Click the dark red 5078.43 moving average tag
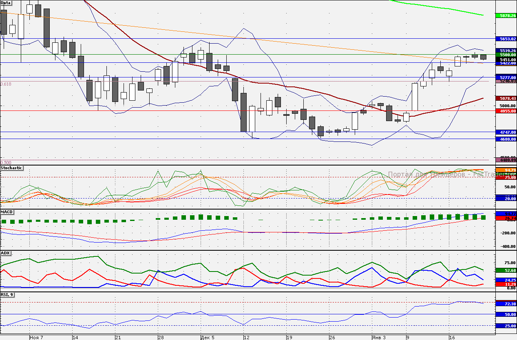Image resolution: width=517 pixels, height=340 pixels. (x=506, y=98)
